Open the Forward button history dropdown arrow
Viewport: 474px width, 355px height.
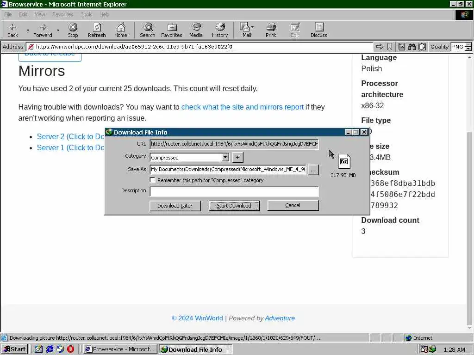tap(58, 30)
